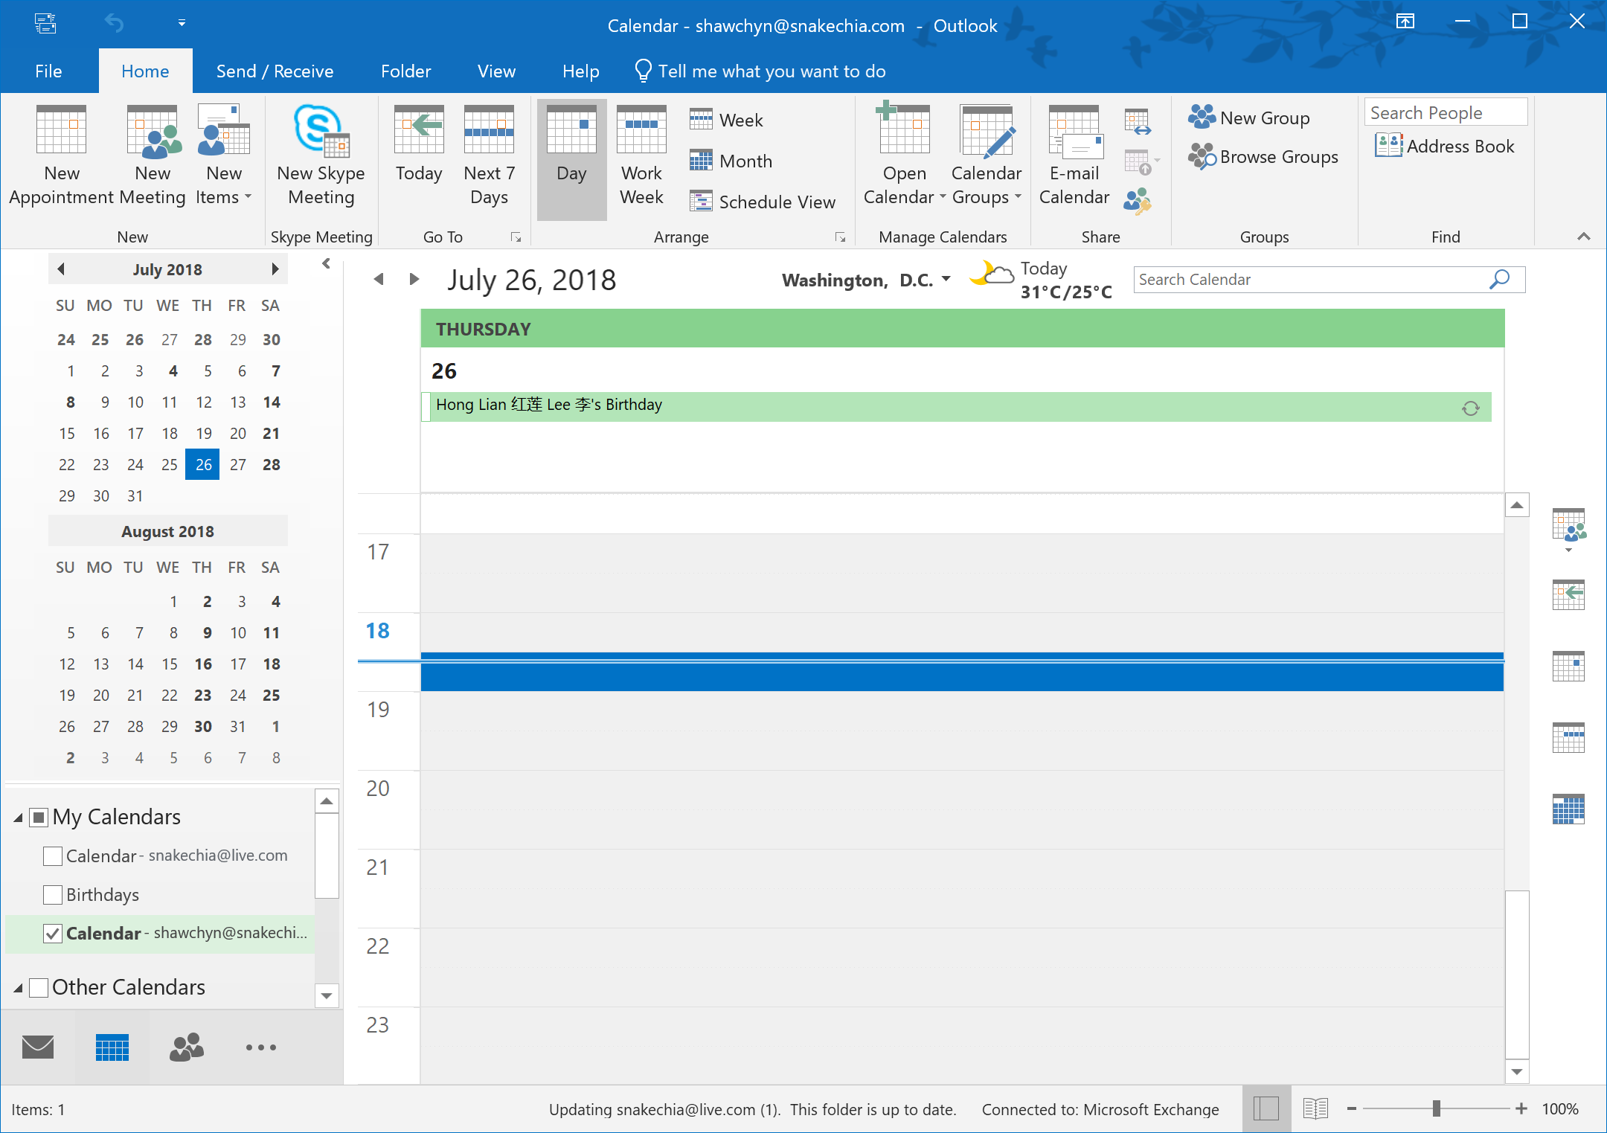Screen dimensions: 1607x1133
Task: Open the Address Book
Action: (x=1446, y=147)
